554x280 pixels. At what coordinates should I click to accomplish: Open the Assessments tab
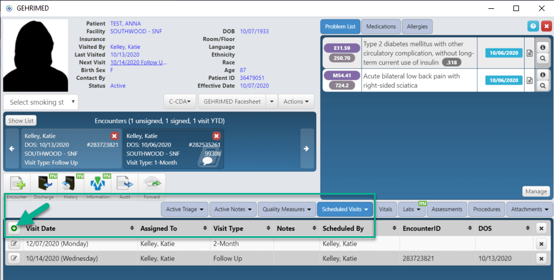click(447, 209)
